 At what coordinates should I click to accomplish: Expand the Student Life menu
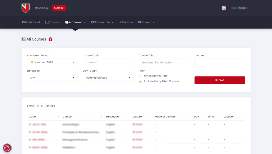[102, 22]
